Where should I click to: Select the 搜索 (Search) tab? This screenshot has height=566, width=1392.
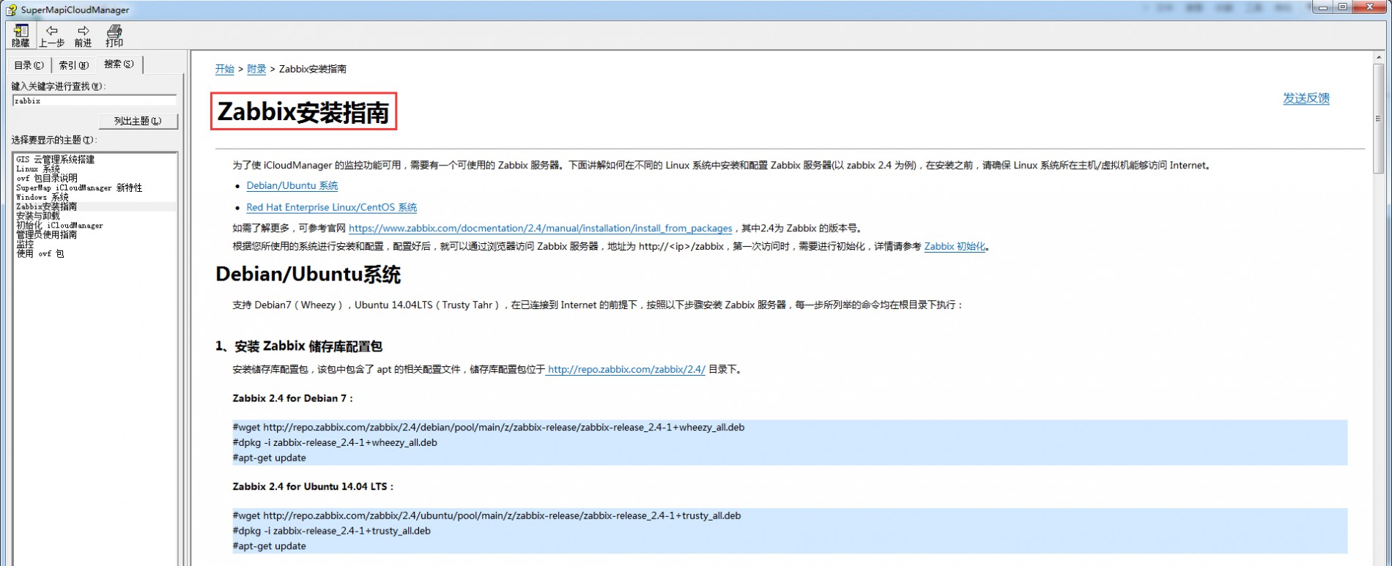coord(119,64)
